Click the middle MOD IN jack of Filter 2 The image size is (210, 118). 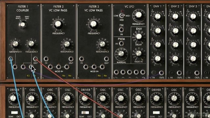coord(59,67)
